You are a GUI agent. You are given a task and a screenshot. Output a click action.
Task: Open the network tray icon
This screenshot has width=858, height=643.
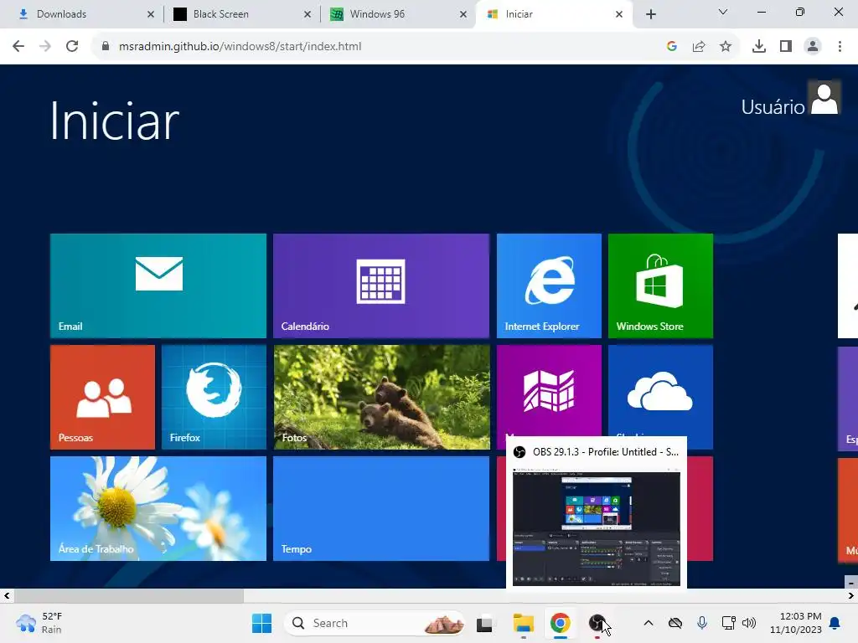click(x=728, y=623)
